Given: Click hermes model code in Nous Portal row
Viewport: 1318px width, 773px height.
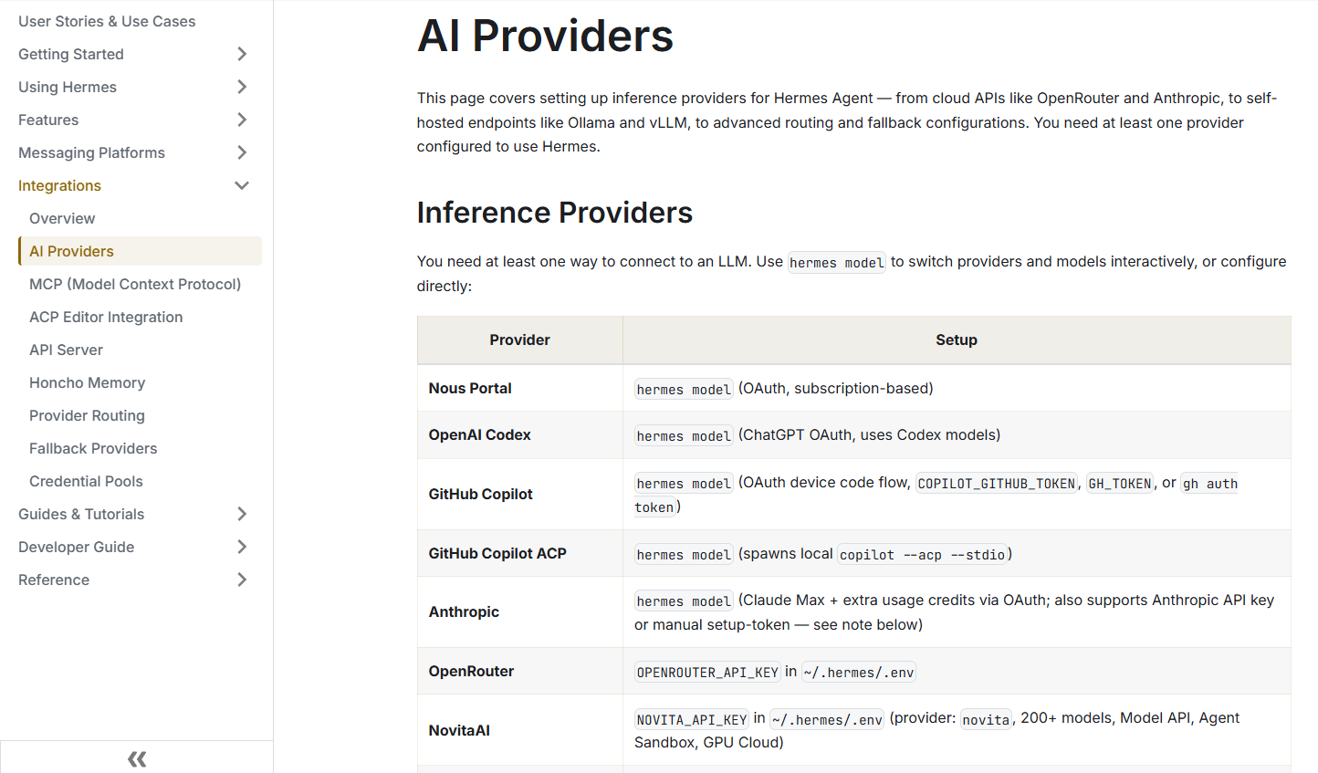Looking at the screenshot, I should [x=684, y=390].
